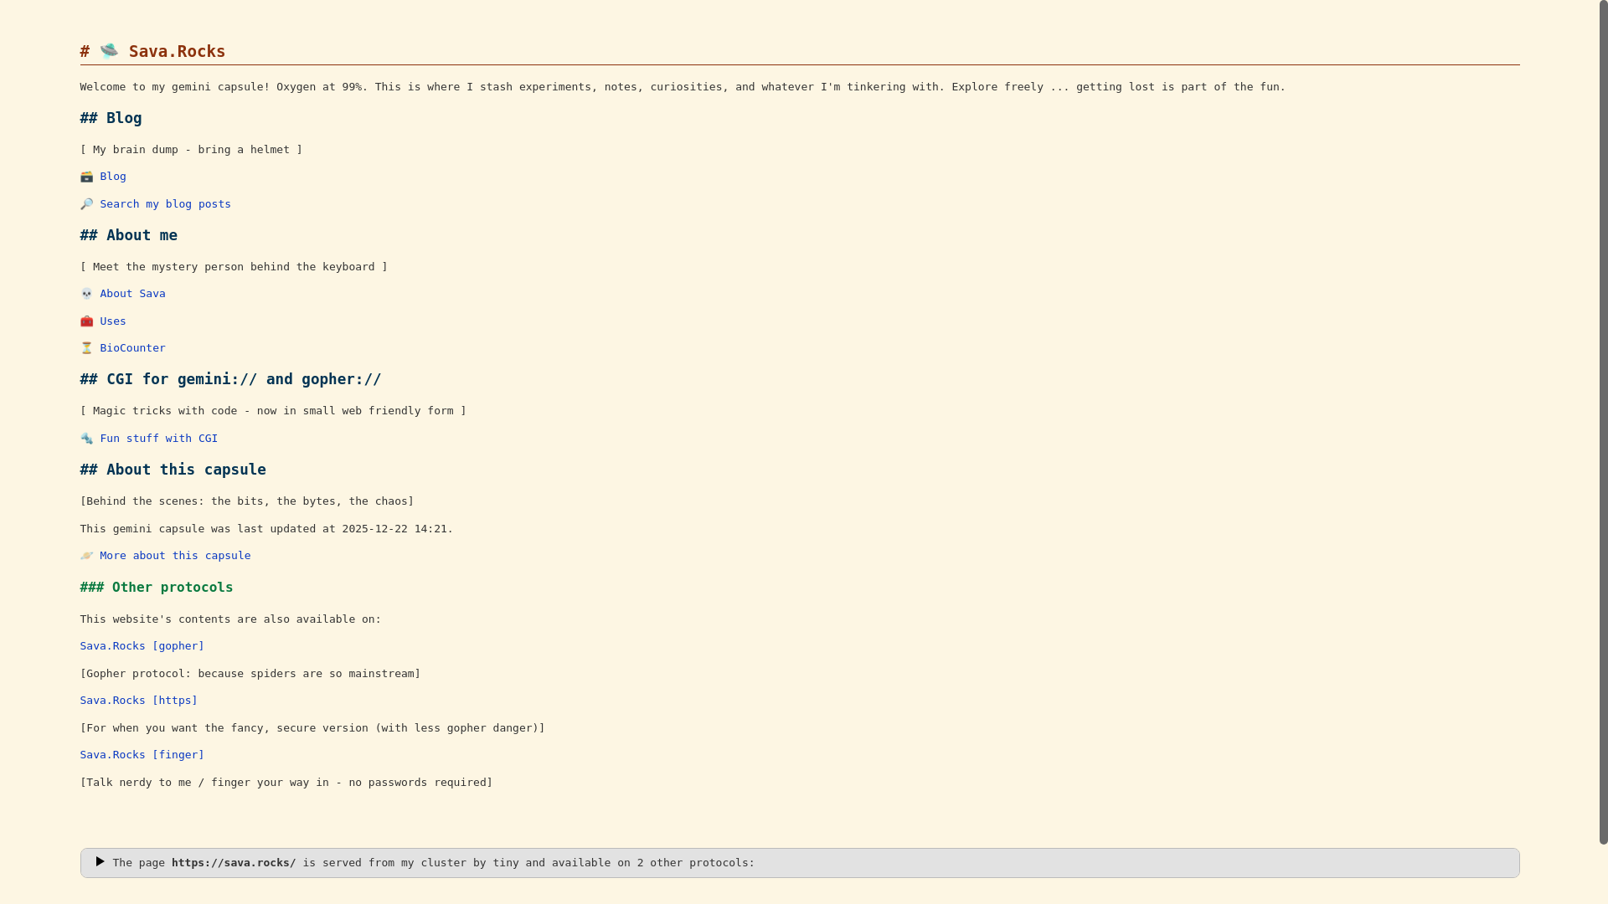Follow the Sava.Rocks [gopher] link
The height and width of the screenshot is (904, 1608).
point(142,646)
